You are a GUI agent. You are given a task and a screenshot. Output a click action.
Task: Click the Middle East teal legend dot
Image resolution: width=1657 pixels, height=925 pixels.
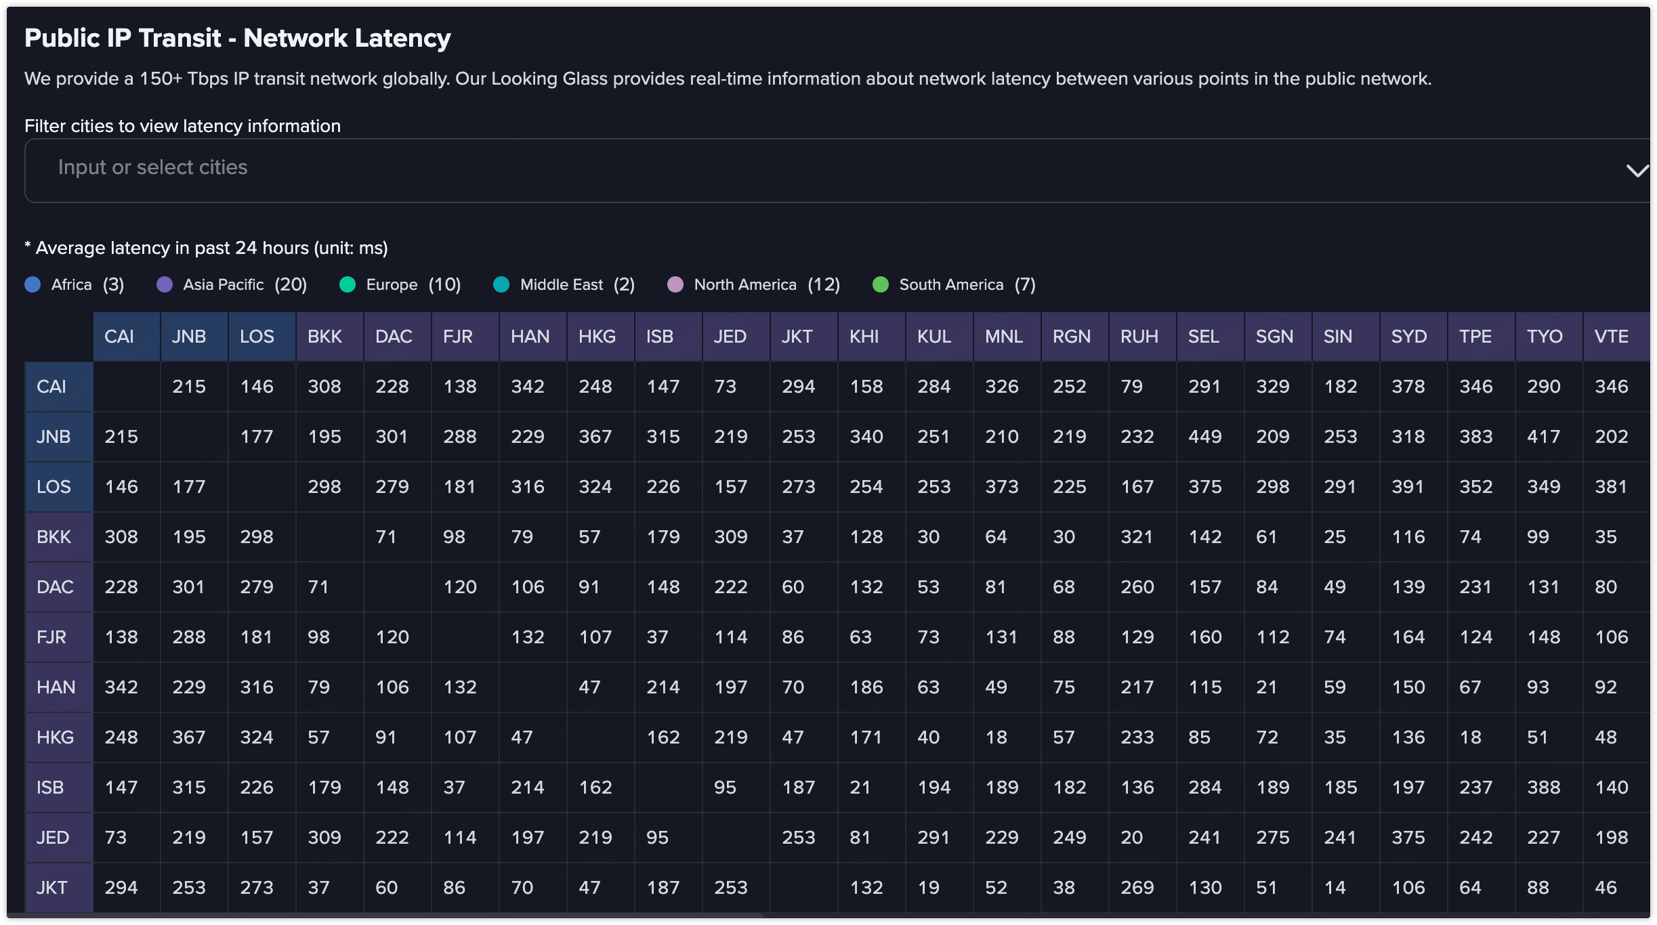[x=501, y=284]
